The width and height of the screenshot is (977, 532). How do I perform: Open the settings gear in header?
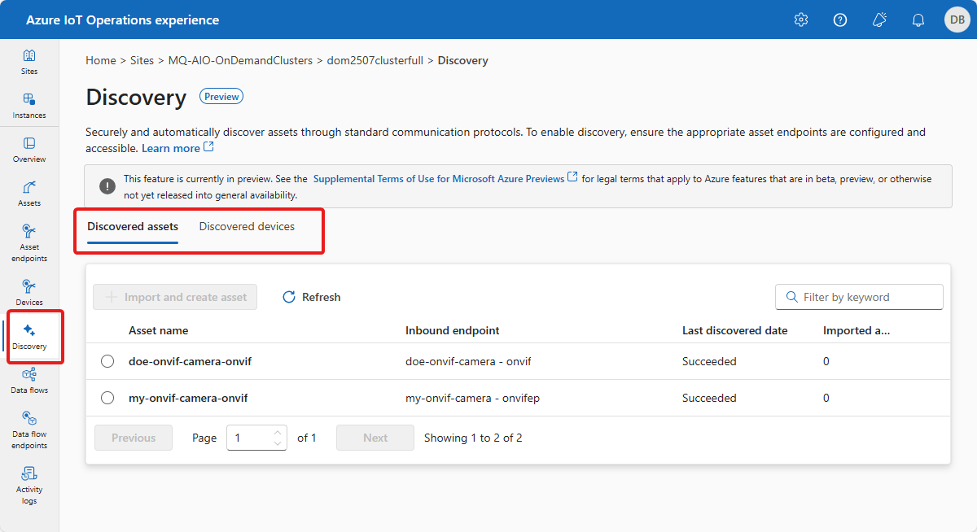801,20
